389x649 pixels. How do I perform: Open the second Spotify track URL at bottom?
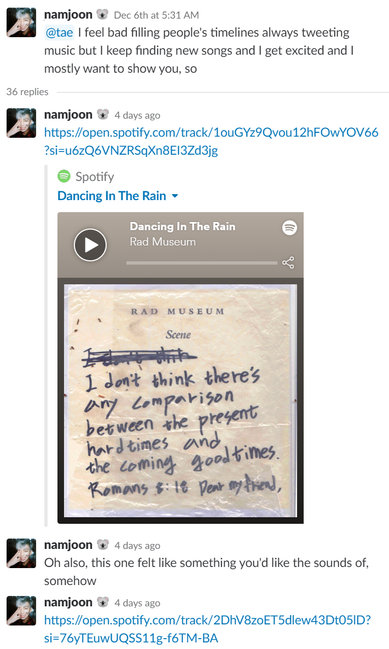pos(207,629)
